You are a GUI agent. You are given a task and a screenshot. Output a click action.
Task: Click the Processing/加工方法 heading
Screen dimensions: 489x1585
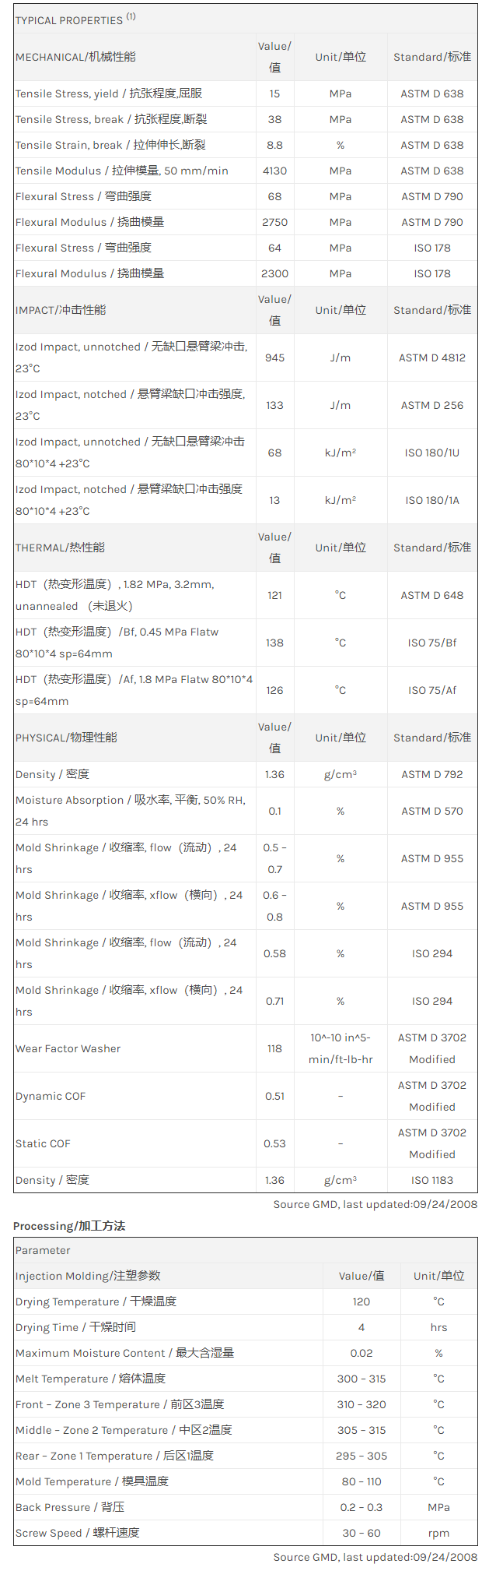click(69, 1226)
